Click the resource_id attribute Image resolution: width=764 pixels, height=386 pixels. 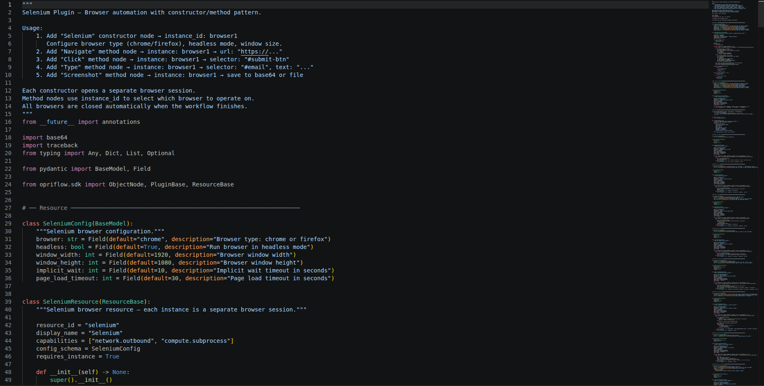[55, 325]
